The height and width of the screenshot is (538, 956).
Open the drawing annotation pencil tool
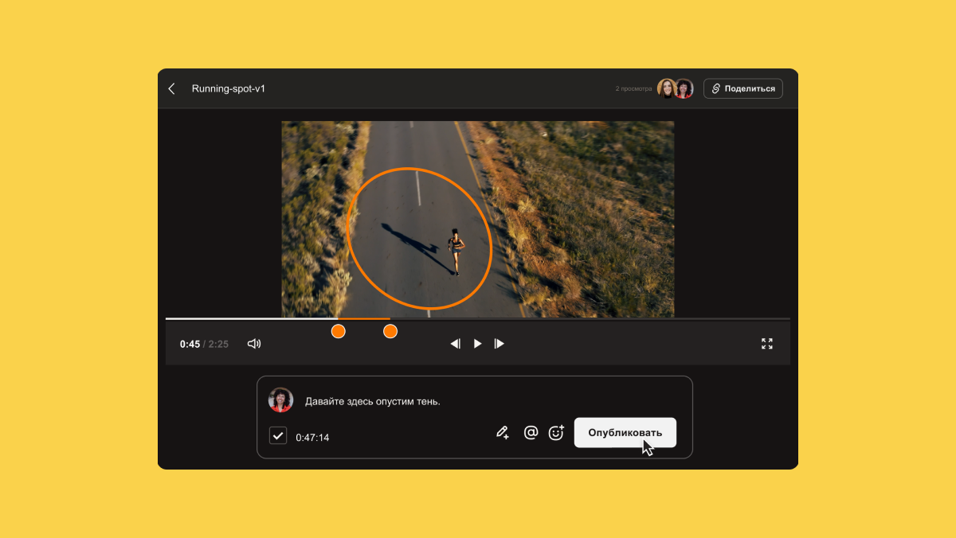click(x=503, y=433)
